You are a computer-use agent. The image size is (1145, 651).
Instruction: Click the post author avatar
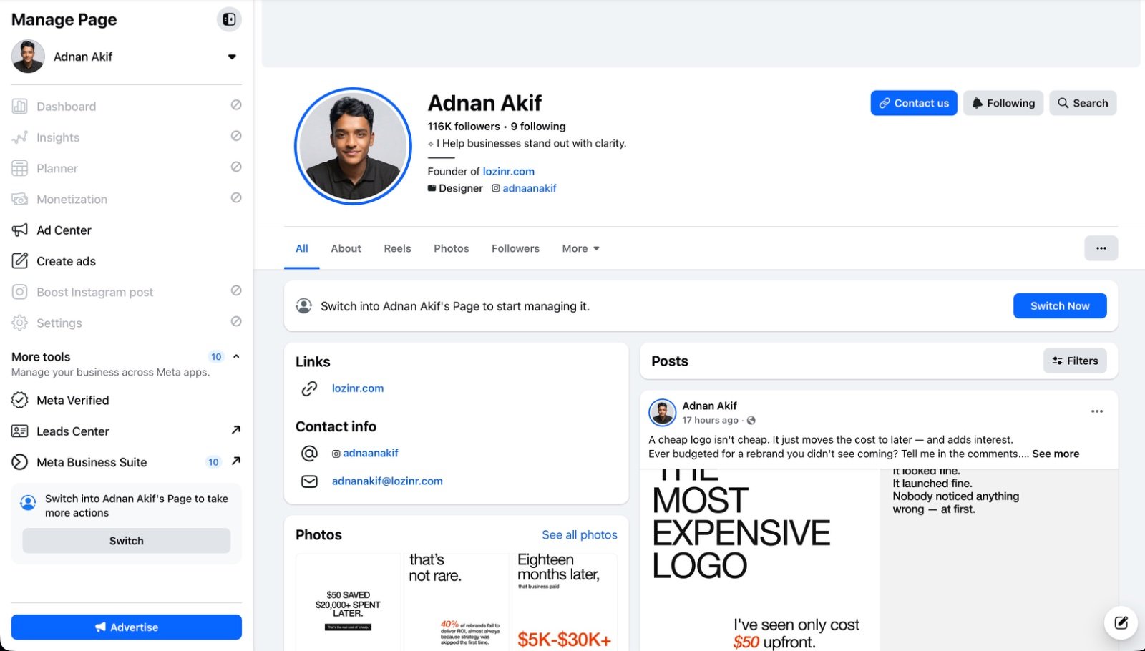[x=663, y=413]
